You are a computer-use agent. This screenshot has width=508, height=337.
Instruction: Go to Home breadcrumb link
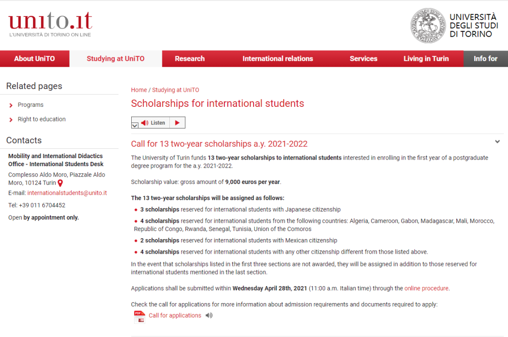click(139, 90)
